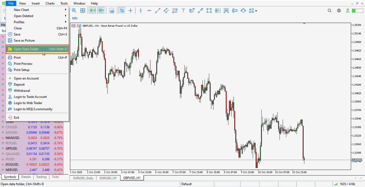Click the zoom out magnifier icon

tap(74, 11)
